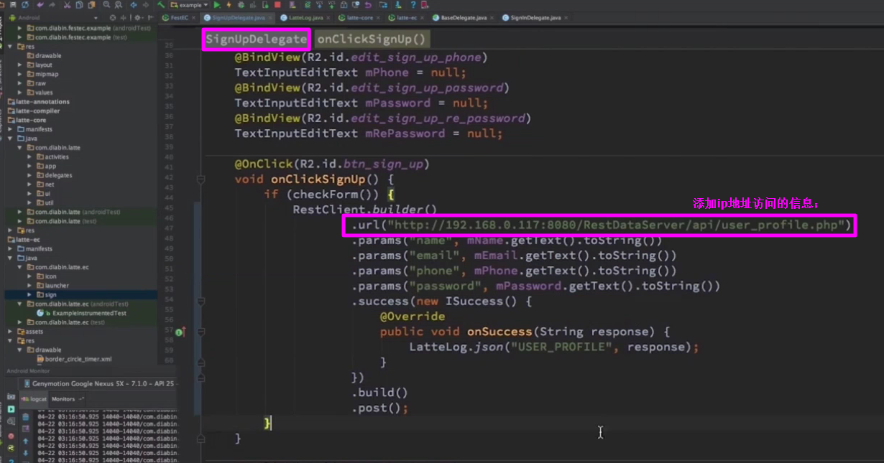Click the Android Monitor screen record icon

[x=11, y=409]
